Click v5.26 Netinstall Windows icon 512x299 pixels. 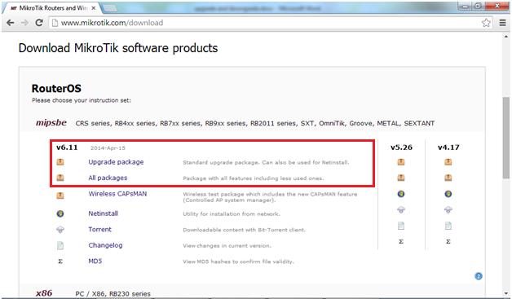tap(401, 194)
